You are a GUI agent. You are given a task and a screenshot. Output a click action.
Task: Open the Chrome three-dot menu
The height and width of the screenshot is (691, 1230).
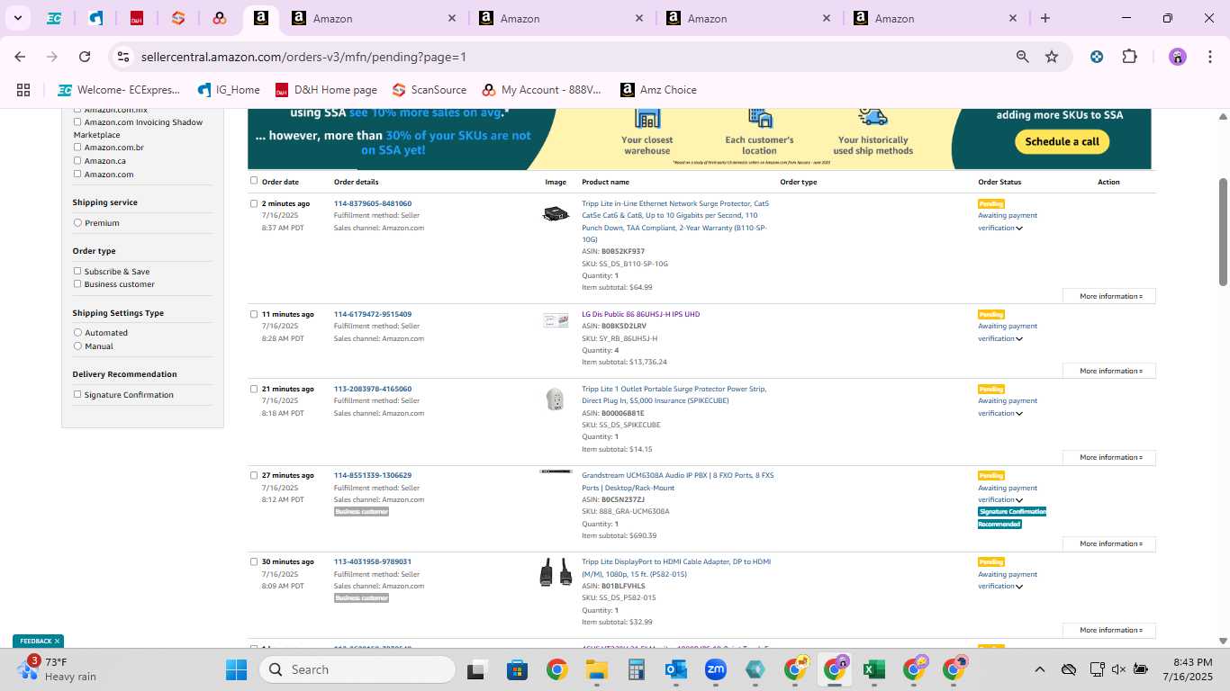click(x=1208, y=57)
